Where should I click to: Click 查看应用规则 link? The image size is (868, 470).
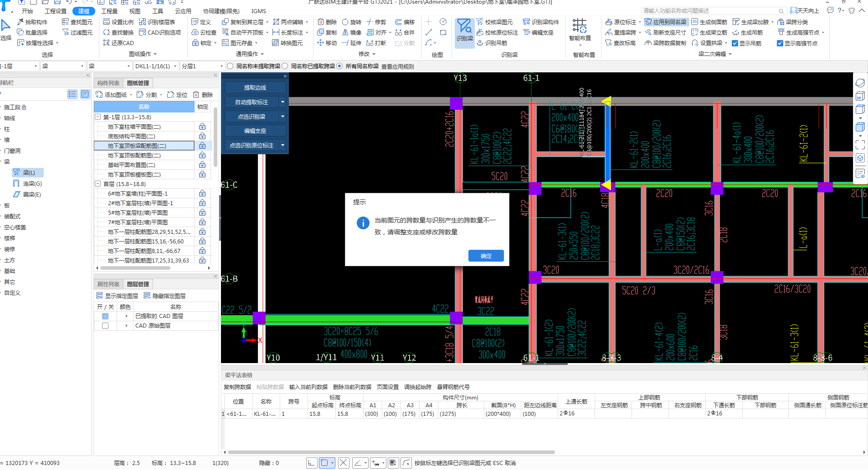[398, 66]
